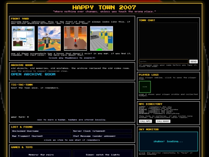Open the green player emblem

[145, 87]
